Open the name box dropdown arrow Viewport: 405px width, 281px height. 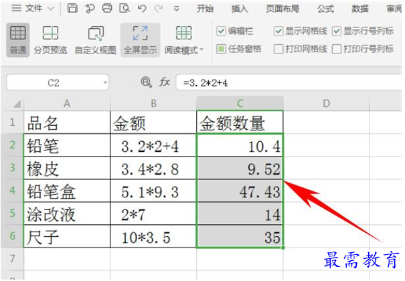tap(105, 83)
